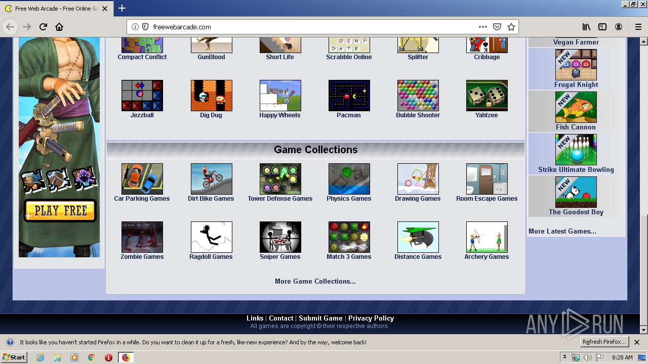Image resolution: width=648 pixels, height=364 pixels.
Task: Click the Scrabble Online game link
Action: 349,57
